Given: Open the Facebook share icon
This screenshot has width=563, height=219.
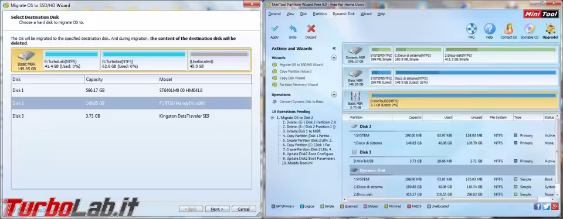Looking at the screenshot, I should [538, 207].
